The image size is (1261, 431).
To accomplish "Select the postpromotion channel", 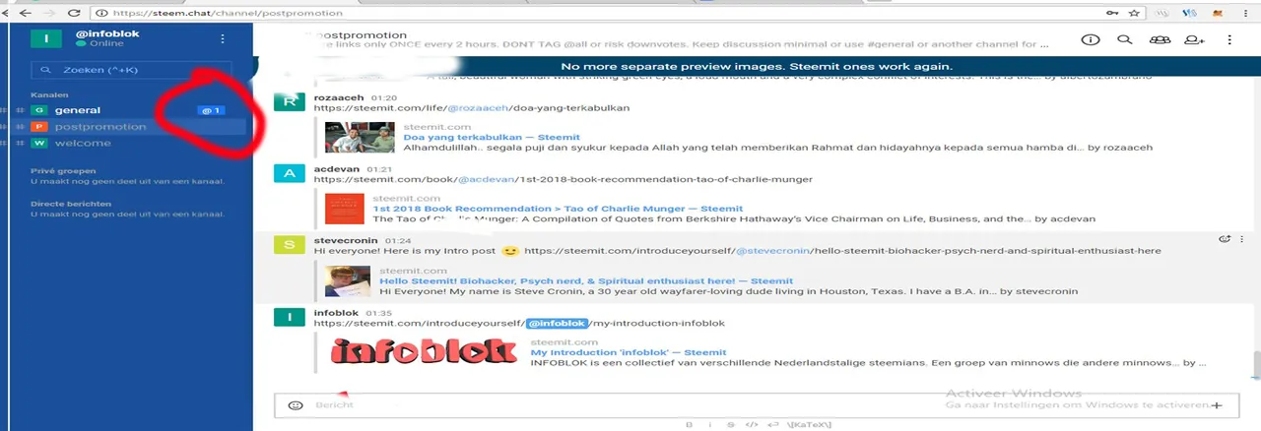I will point(100,127).
